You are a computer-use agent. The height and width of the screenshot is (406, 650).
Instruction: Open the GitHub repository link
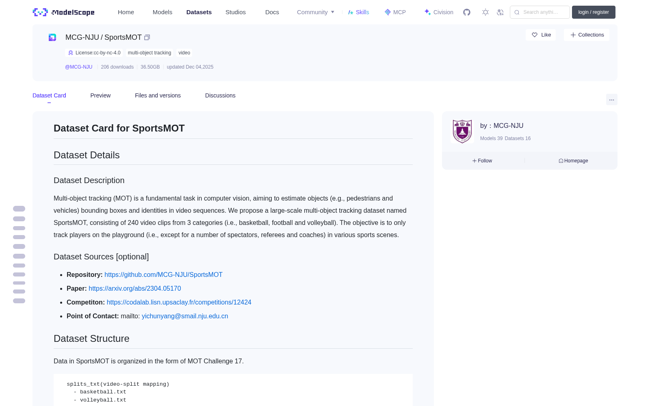tap(163, 275)
